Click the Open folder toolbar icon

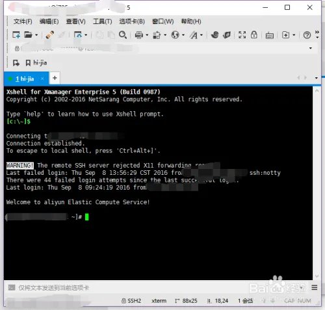[28, 34]
